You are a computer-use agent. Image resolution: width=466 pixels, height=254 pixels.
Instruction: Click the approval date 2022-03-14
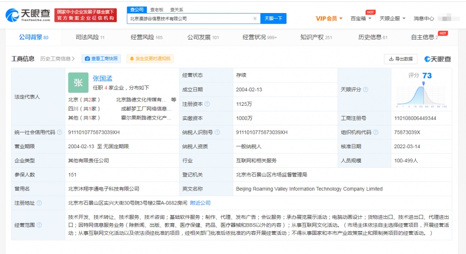(407, 146)
